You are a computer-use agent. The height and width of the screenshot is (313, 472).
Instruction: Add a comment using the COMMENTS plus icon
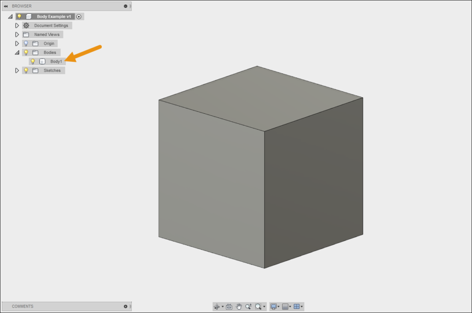point(125,306)
